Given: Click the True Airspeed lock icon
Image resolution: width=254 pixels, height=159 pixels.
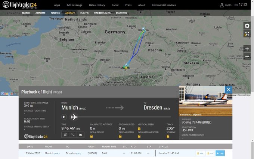Looking at the screenshot, I should [120, 136].
